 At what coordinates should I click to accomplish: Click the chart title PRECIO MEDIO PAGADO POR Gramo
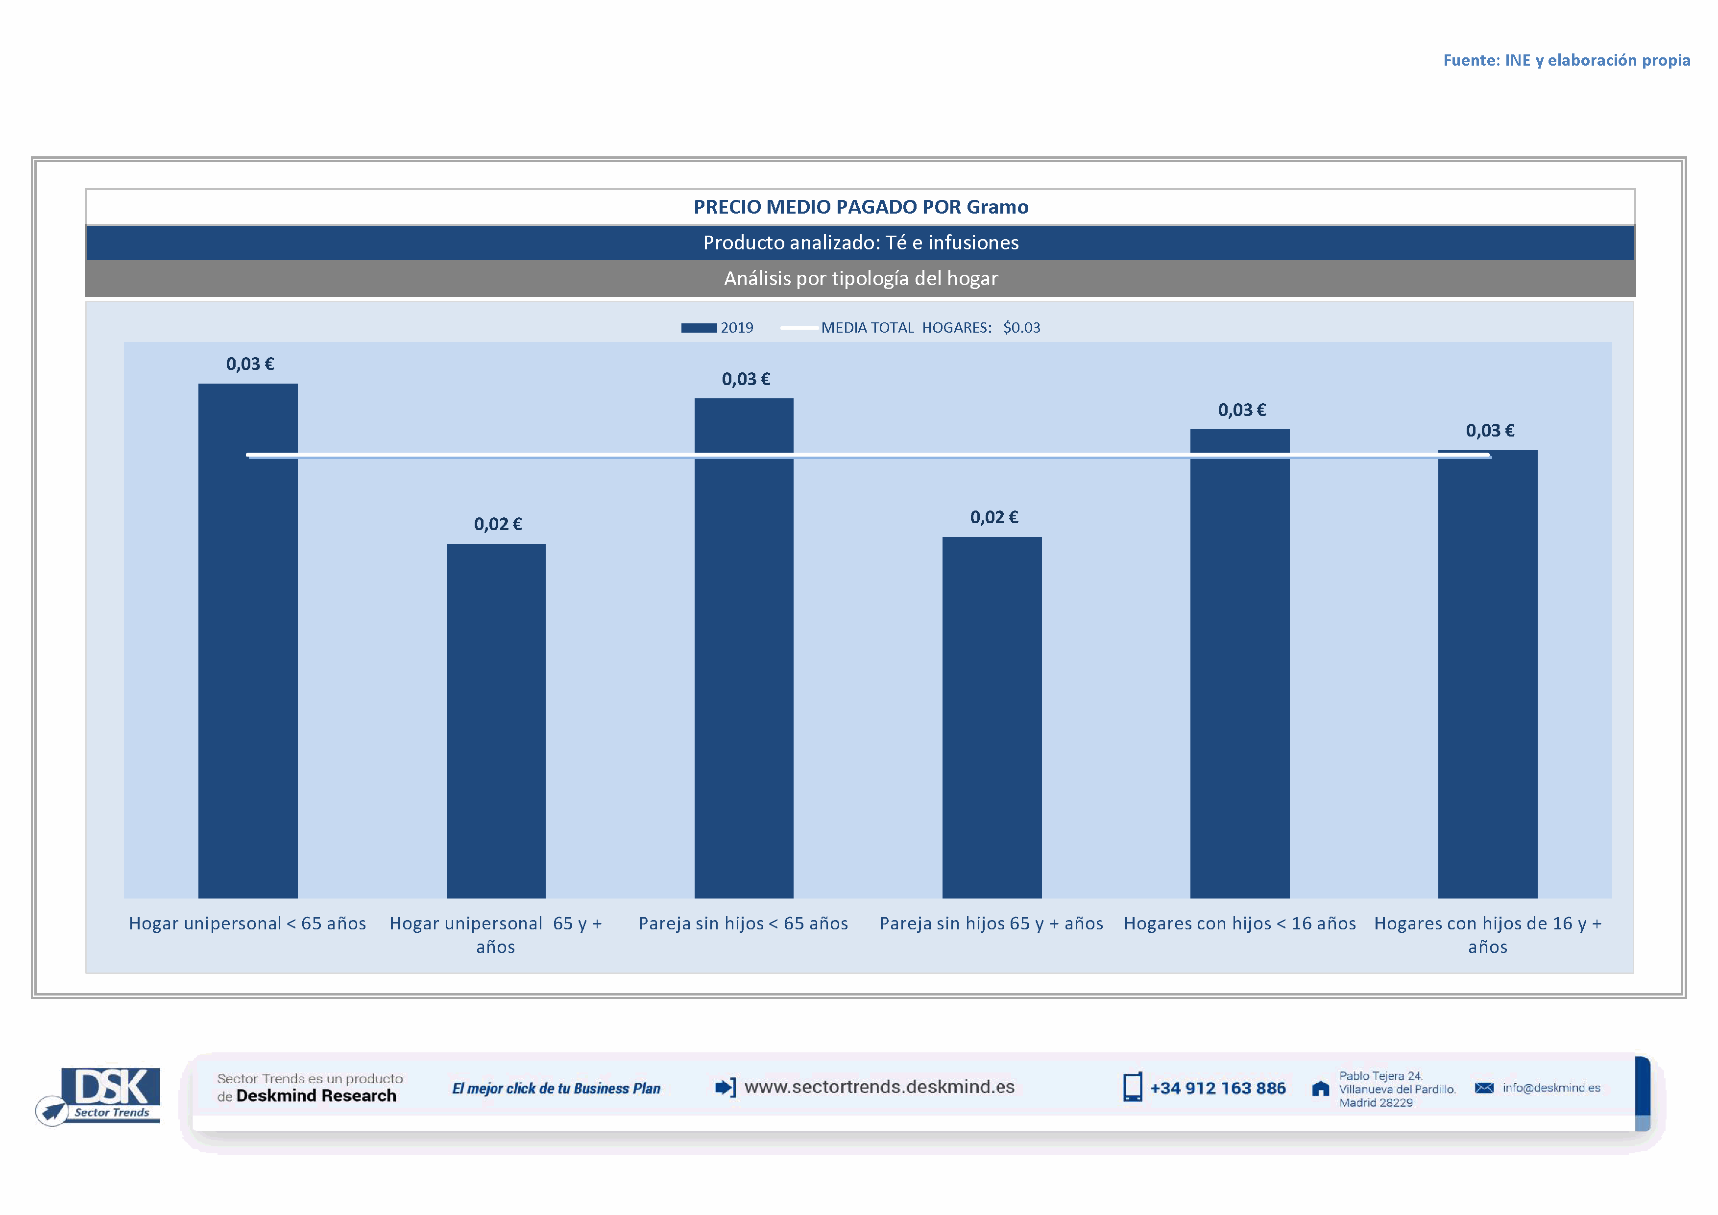click(861, 206)
